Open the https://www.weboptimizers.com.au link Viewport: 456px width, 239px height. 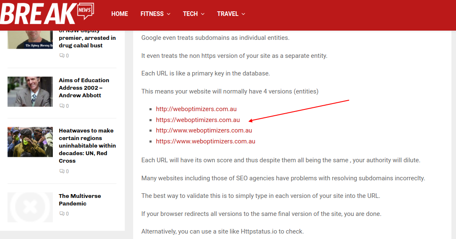(x=206, y=141)
